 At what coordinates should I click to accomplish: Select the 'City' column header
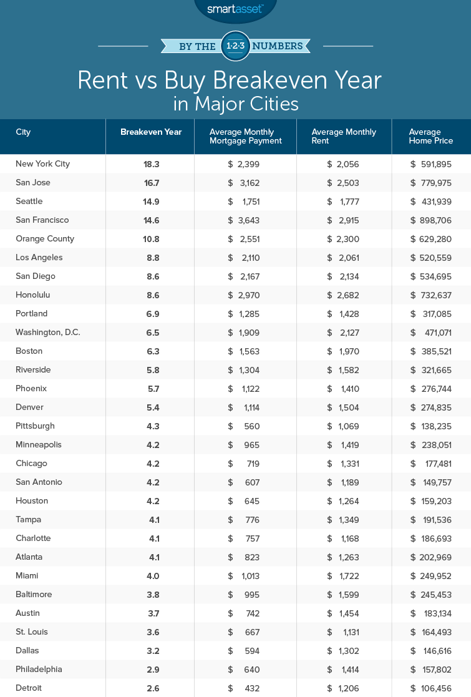tap(23, 132)
